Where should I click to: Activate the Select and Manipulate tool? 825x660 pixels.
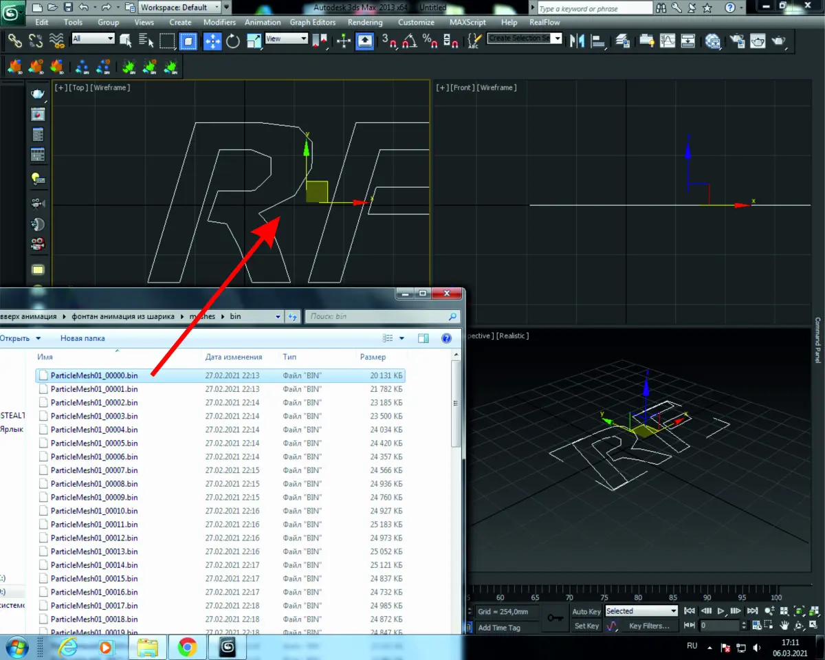(344, 41)
